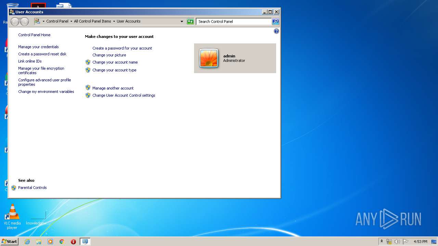The height and width of the screenshot is (246, 438).
Task: Minimize the User Accounts window
Action: (265, 12)
